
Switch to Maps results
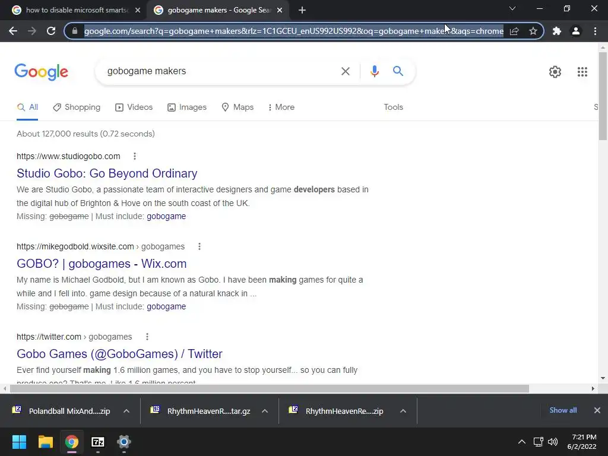pyautogui.click(x=237, y=107)
